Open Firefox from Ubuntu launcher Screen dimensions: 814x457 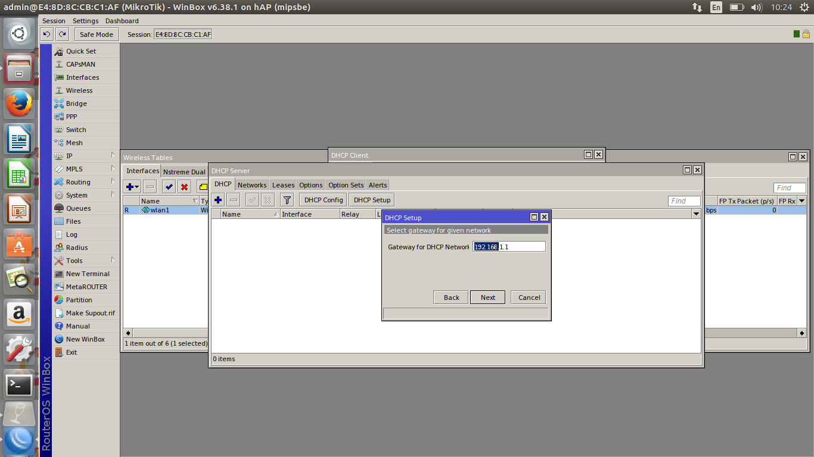tap(19, 104)
